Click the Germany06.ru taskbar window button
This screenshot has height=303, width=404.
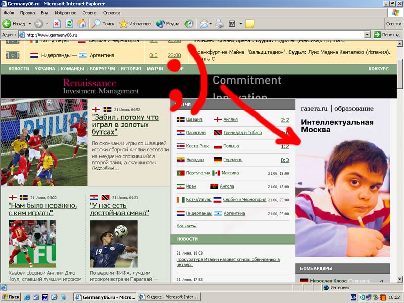point(105,297)
